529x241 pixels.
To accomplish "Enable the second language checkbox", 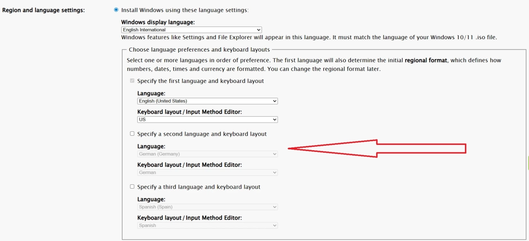I will click(132, 134).
